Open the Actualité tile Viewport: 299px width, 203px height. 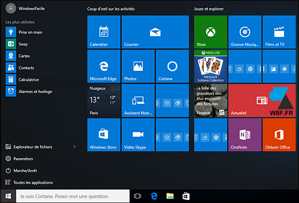pyautogui.click(x=262, y=101)
